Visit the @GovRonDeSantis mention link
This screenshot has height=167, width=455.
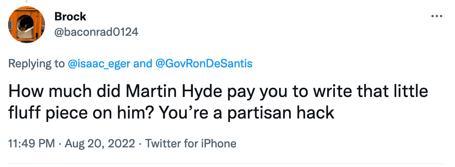[203, 63]
